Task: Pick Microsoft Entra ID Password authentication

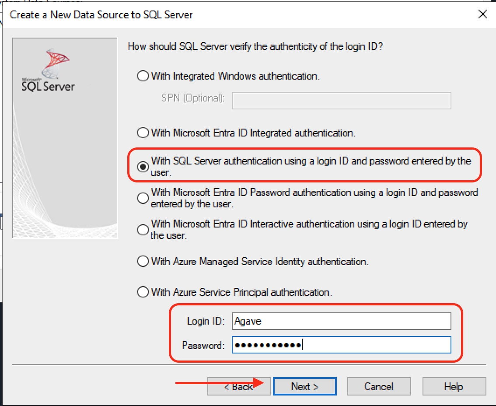Action: pos(143,198)
